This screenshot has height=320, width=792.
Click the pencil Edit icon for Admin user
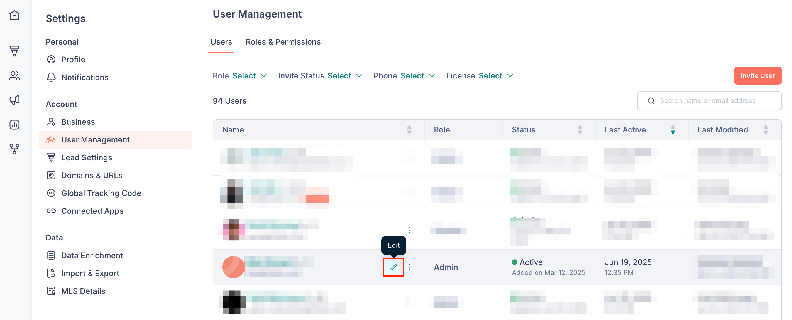[x=393, y=267]
